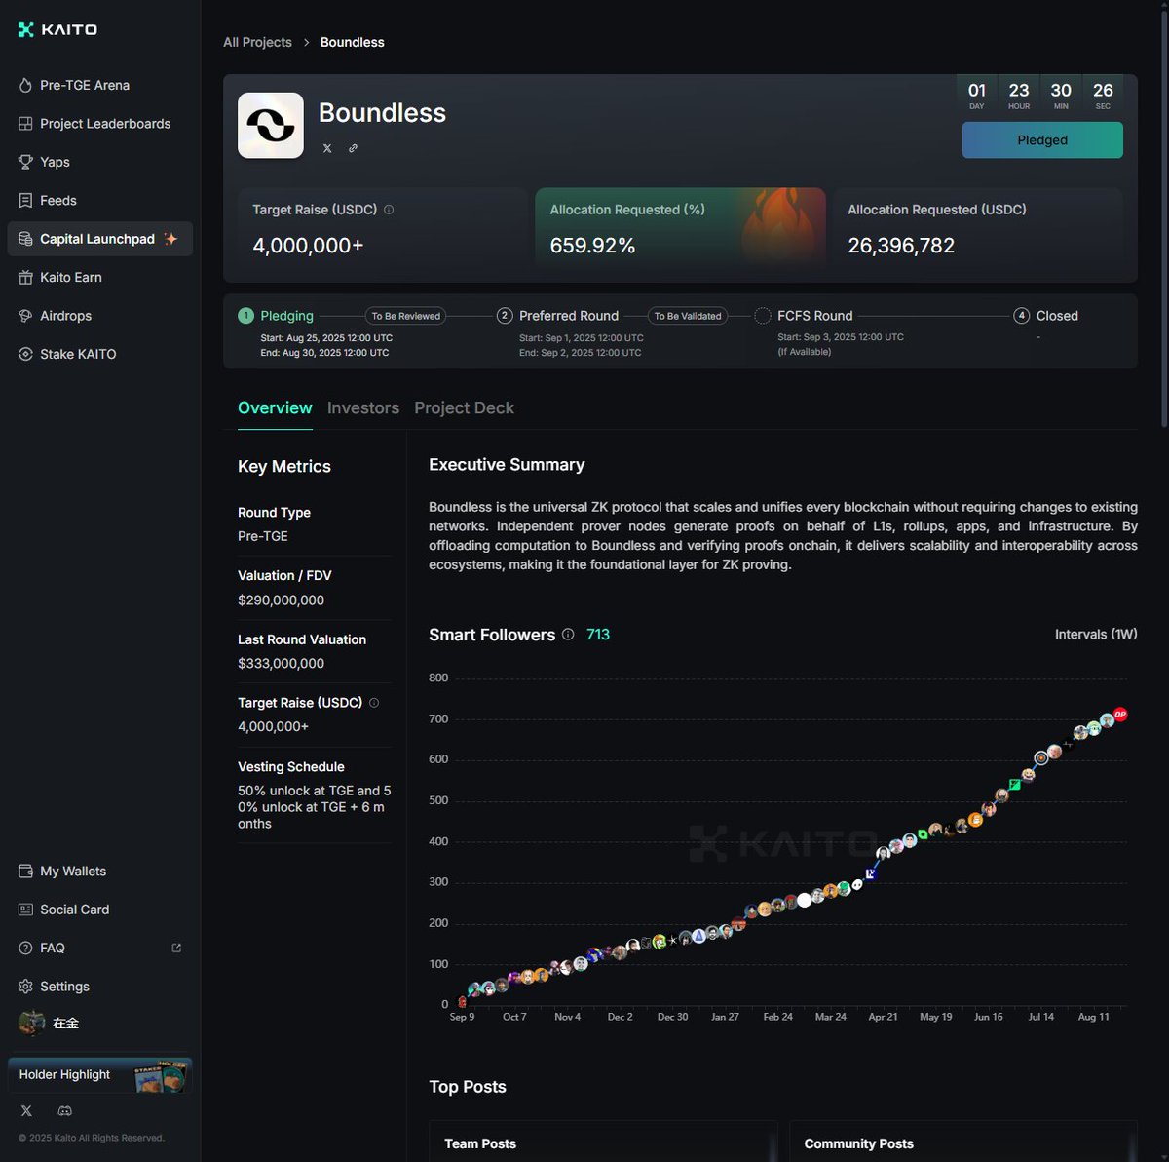1169x1162 pixels.
Task: Click the Settings menu label
Action: tap(64, 987)
